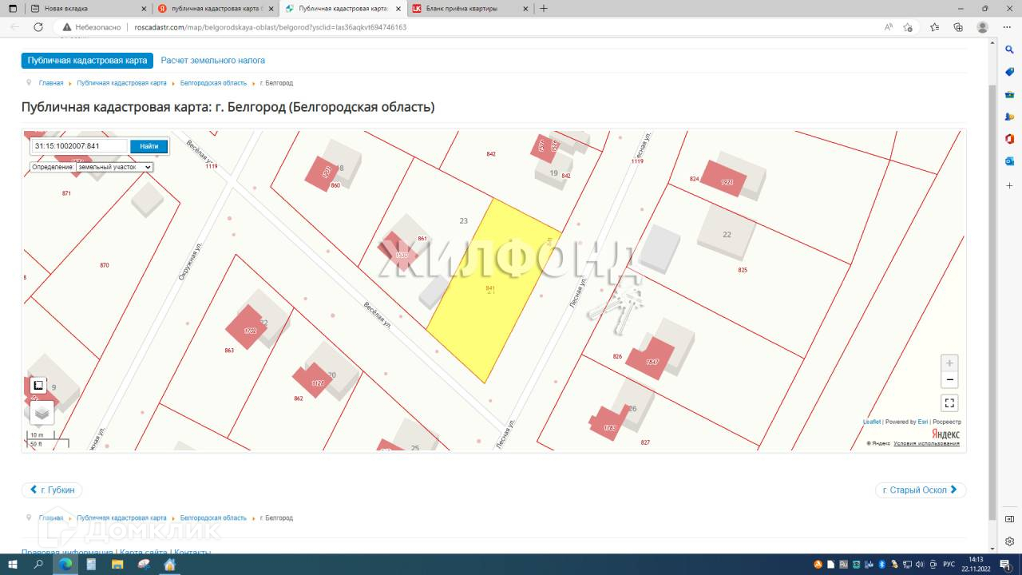Open the Edge profile avatar

click(982, 27)
